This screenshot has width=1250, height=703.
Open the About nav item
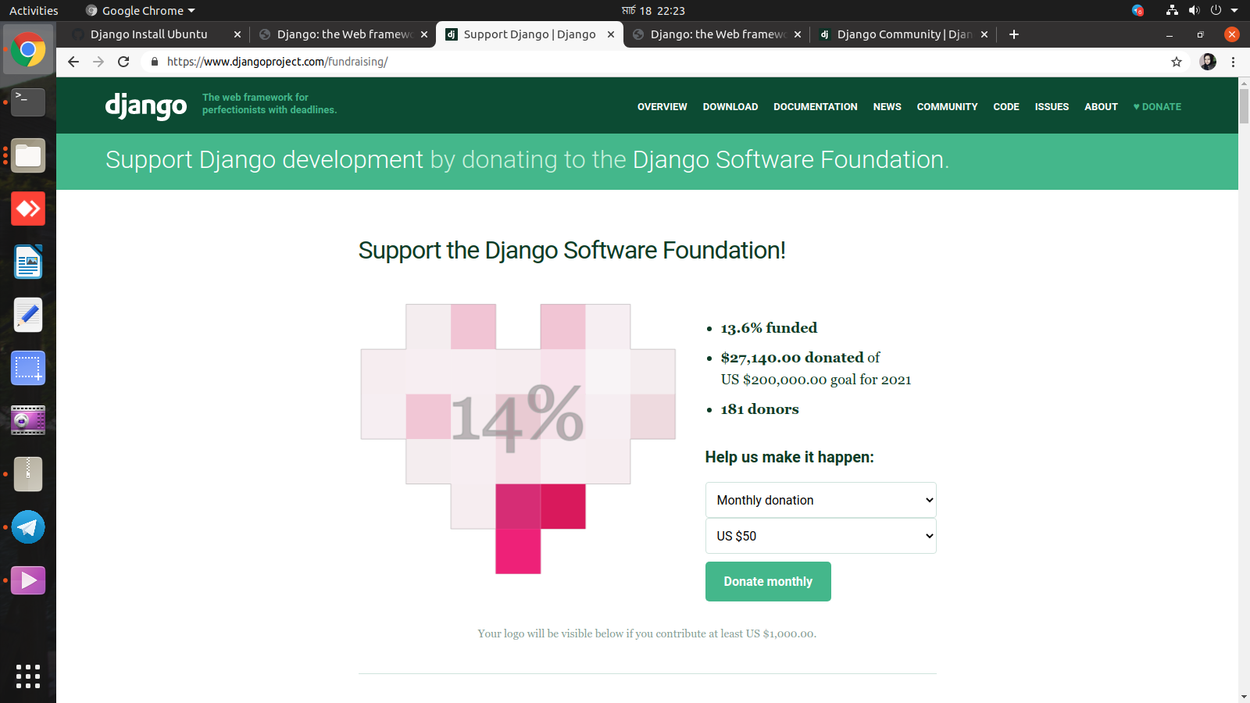pyautogui.click(x=1102, y=107)
